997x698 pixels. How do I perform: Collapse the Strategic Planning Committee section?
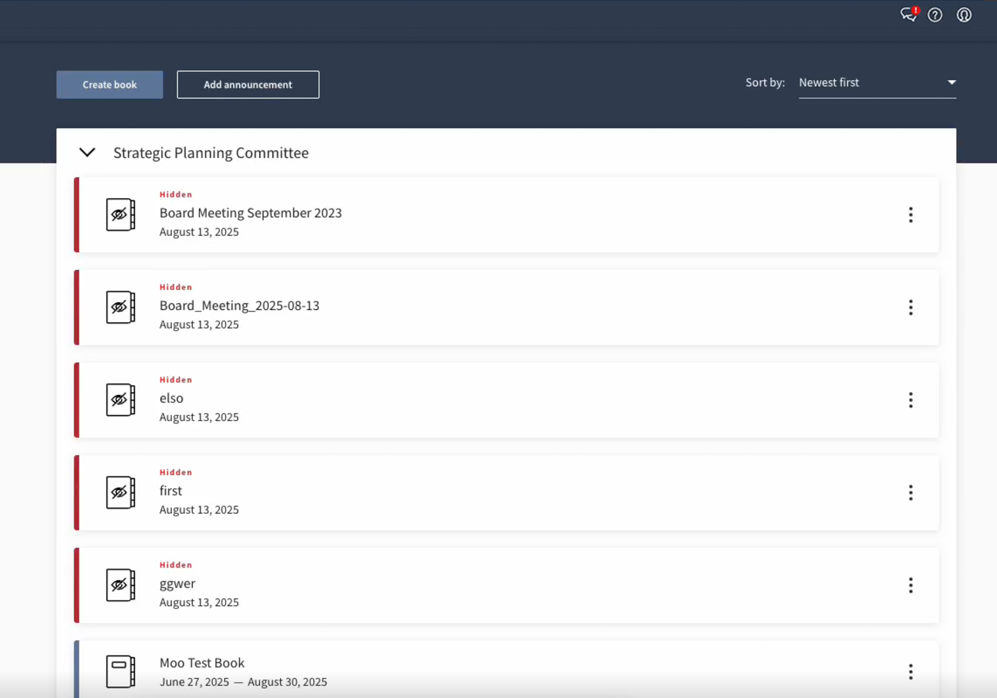[x=87, y=153]
